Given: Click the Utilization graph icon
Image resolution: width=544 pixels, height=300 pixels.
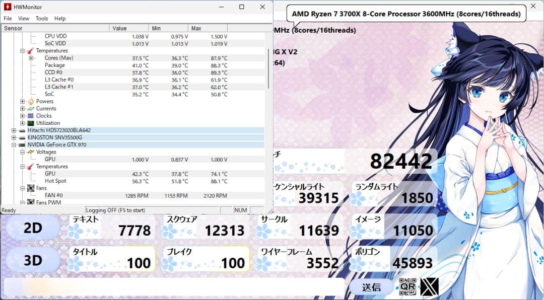Looking at the screenshot, I should 31,123.
